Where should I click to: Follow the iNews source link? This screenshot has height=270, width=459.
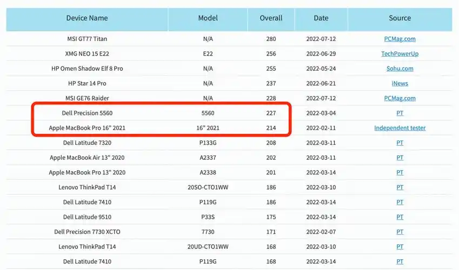tap(400, 84)
